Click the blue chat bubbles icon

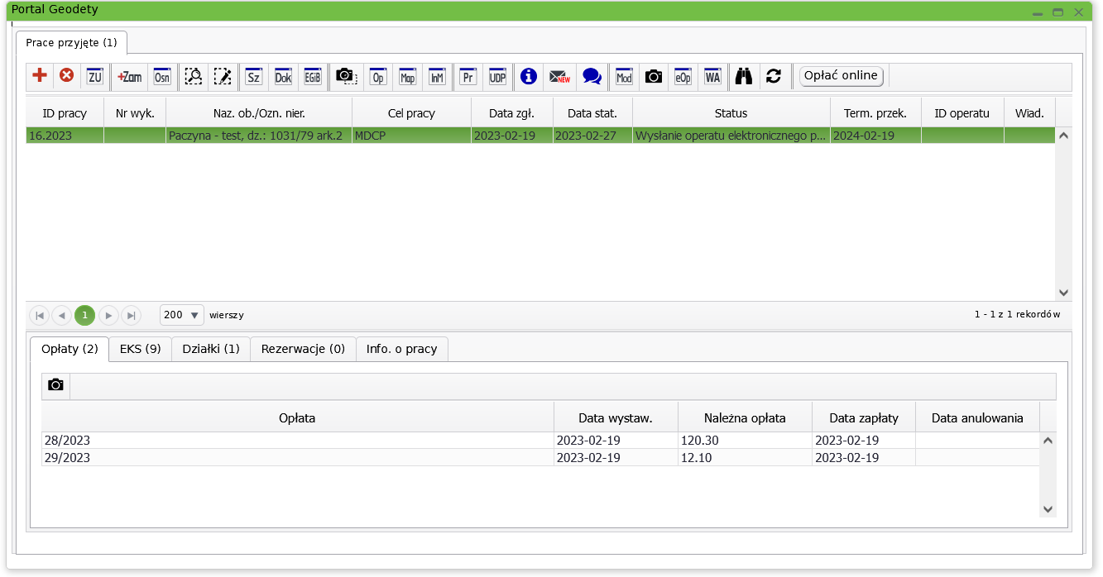click(x=592, y=77)
